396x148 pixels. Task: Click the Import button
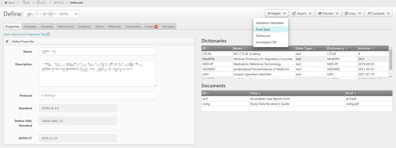coord(276,14)
